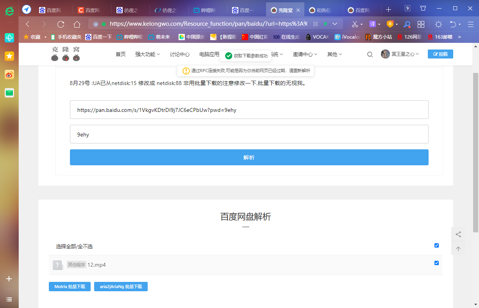This screenshot has height=308, width=479.
Task: Open the browser home page icon
Action: click(x=77, y=24)
